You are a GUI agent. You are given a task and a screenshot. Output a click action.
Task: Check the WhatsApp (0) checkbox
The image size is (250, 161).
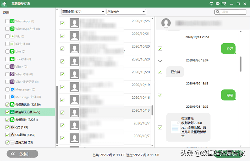[7, 21]
